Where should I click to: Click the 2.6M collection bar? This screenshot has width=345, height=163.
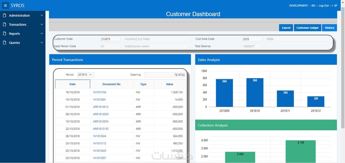coord(240,157)
